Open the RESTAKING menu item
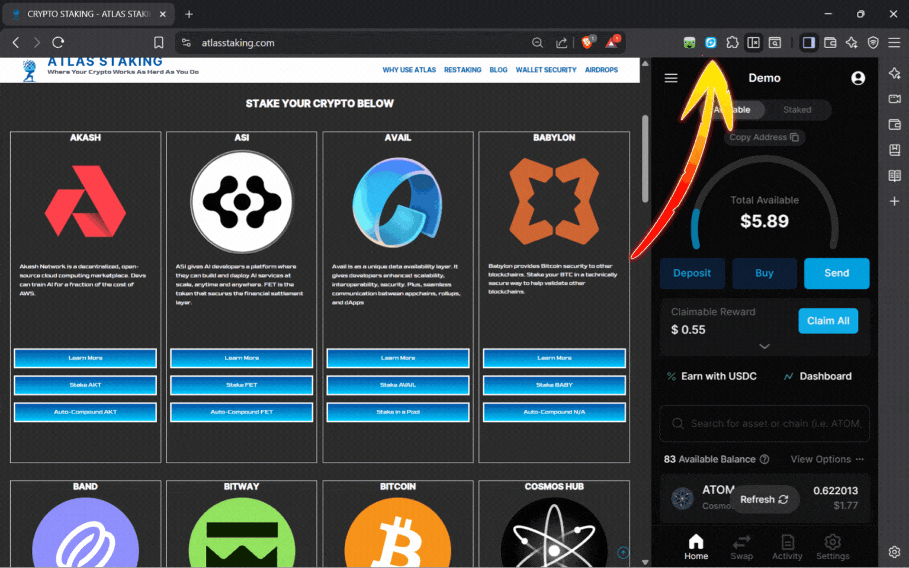 pos(462,69)
